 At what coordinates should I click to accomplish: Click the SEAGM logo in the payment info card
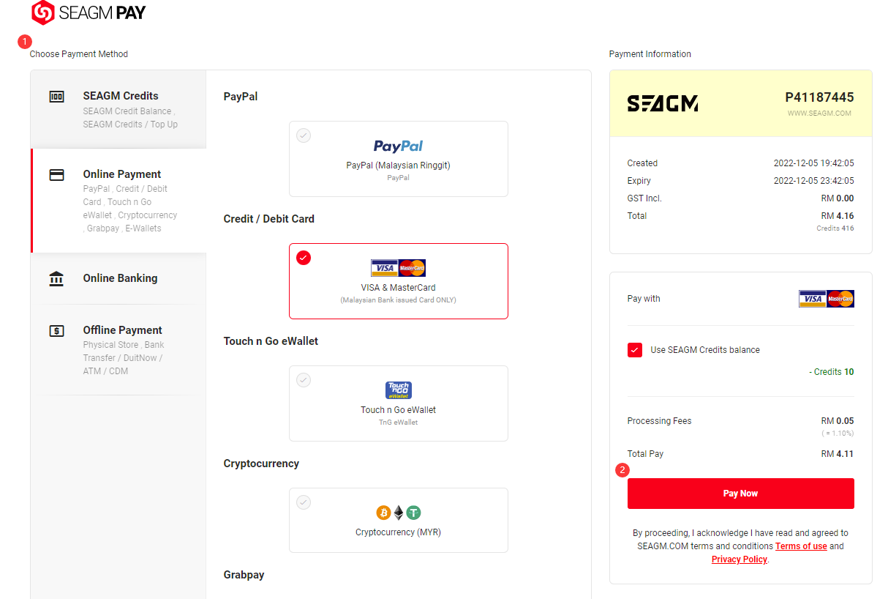coord(663,103)
